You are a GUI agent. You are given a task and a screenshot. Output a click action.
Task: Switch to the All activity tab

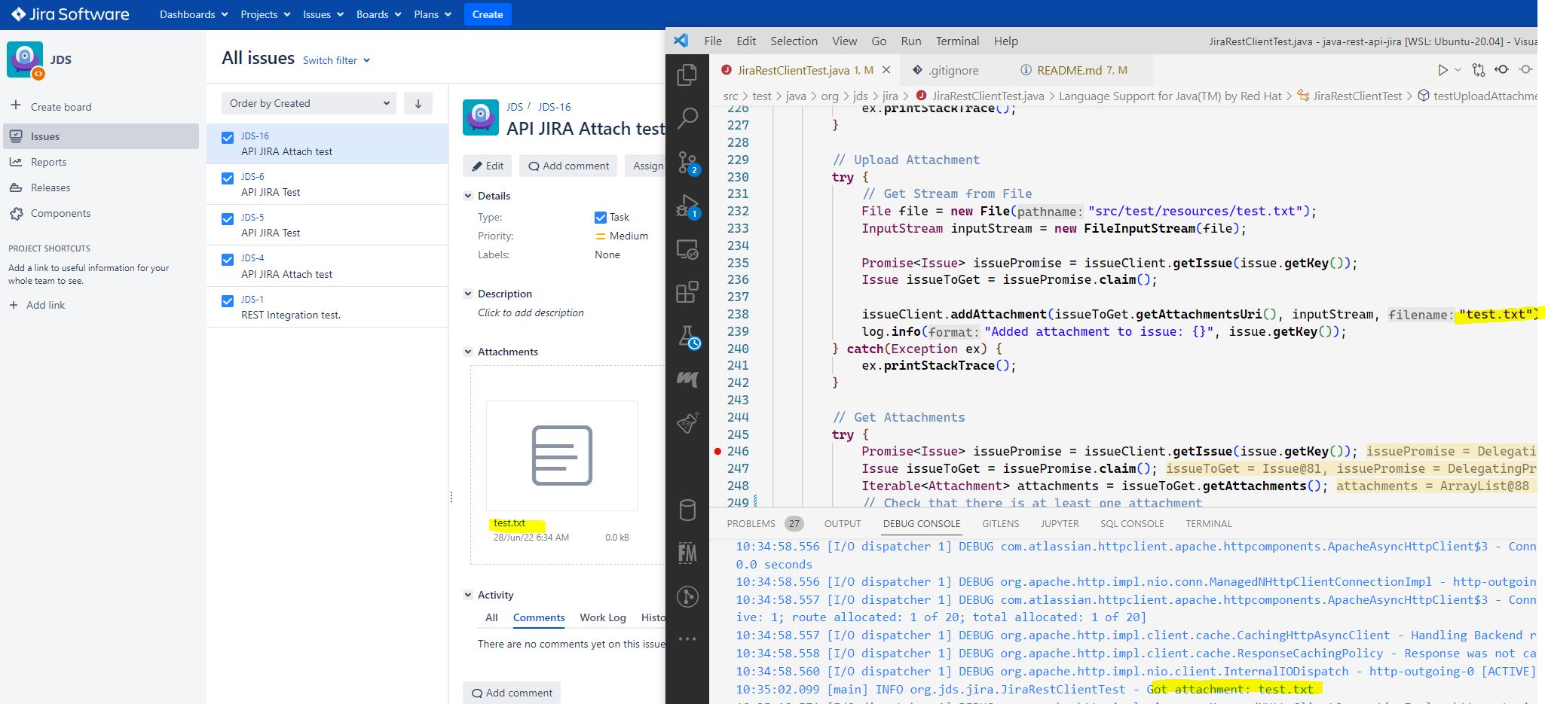pos(491,617)
